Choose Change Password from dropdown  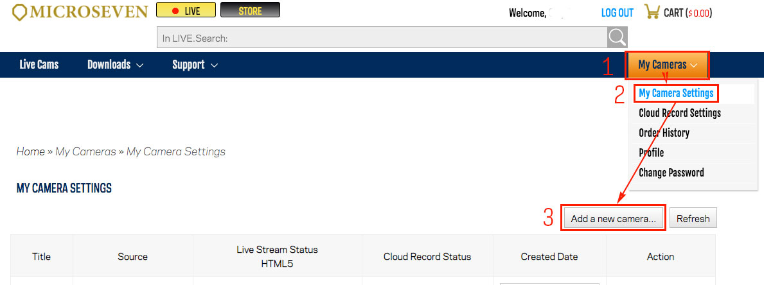pyautogui.click(x=671, y=173)
